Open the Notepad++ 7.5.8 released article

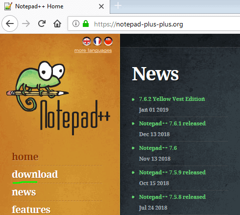172,197
